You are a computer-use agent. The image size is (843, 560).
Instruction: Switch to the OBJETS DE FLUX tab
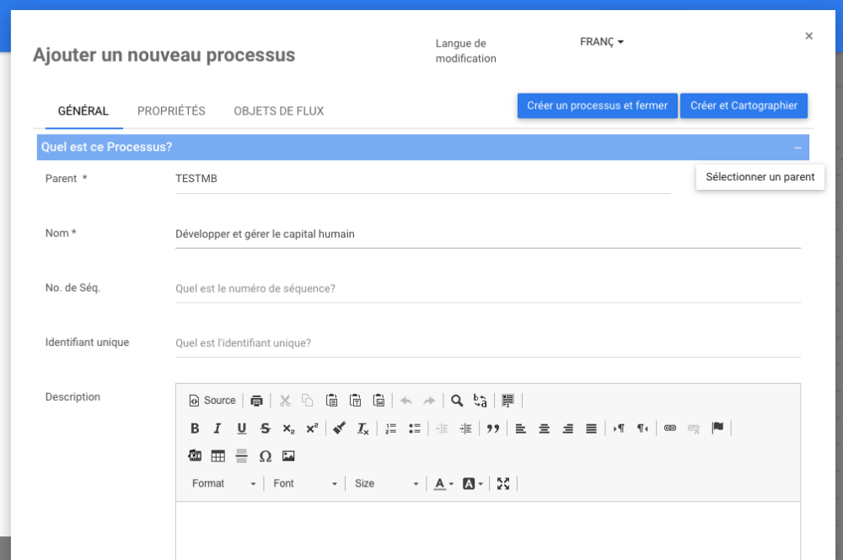coord(278,110)
